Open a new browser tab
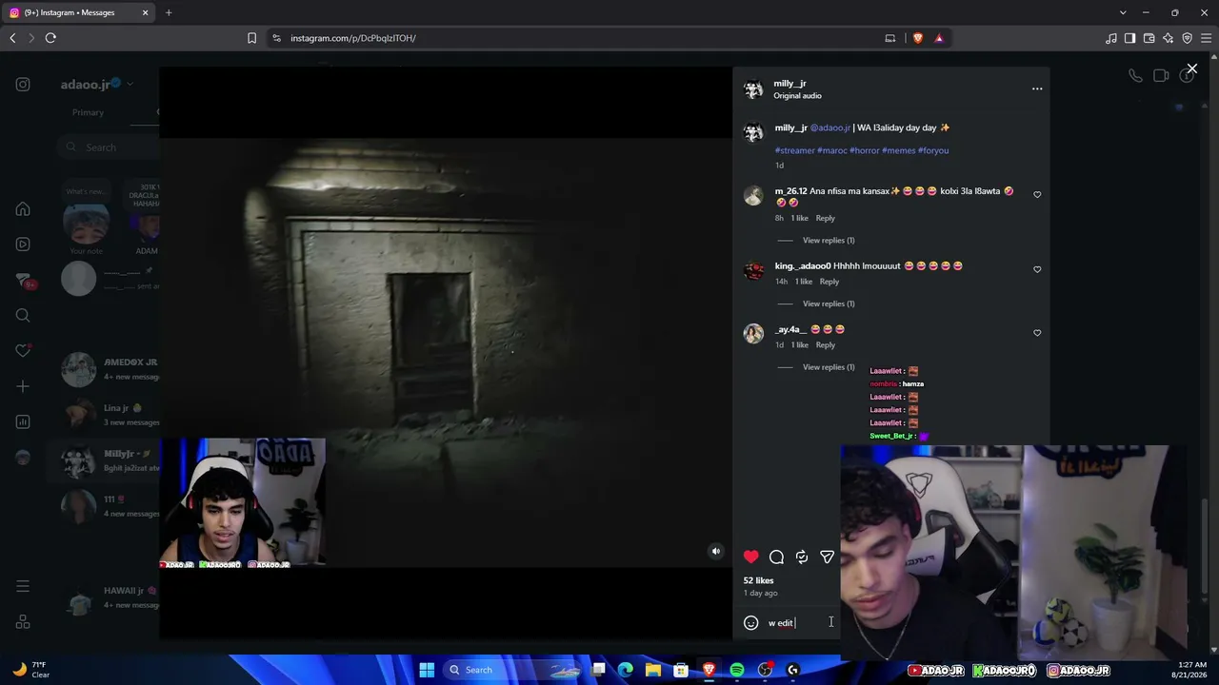The image size is (1219, 685). click(x=169, y=12)
